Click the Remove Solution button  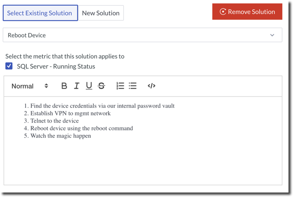247,12
